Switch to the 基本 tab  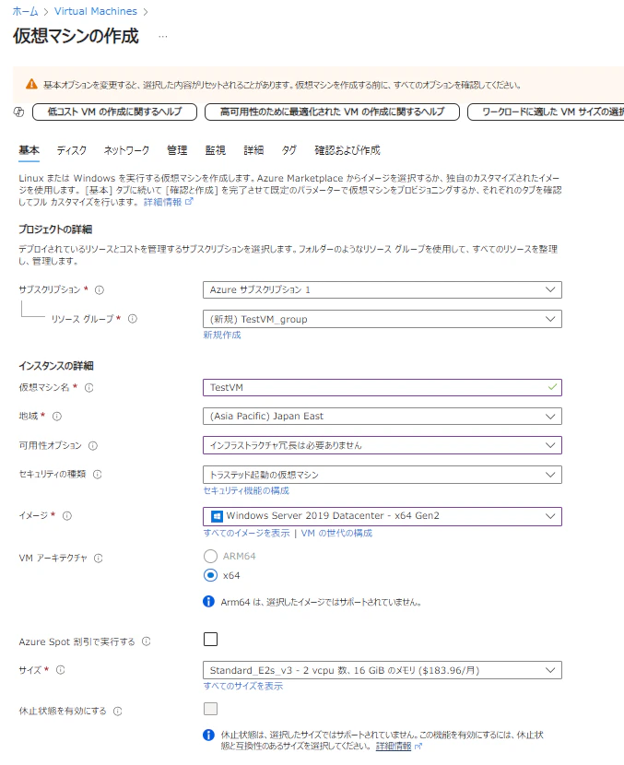tap(29, 150)
